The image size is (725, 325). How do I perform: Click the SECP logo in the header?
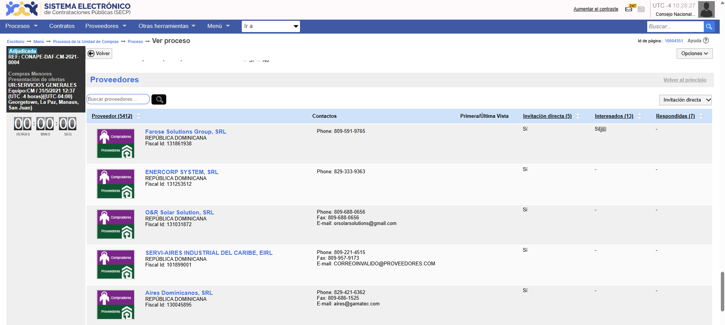click(22, 9)
